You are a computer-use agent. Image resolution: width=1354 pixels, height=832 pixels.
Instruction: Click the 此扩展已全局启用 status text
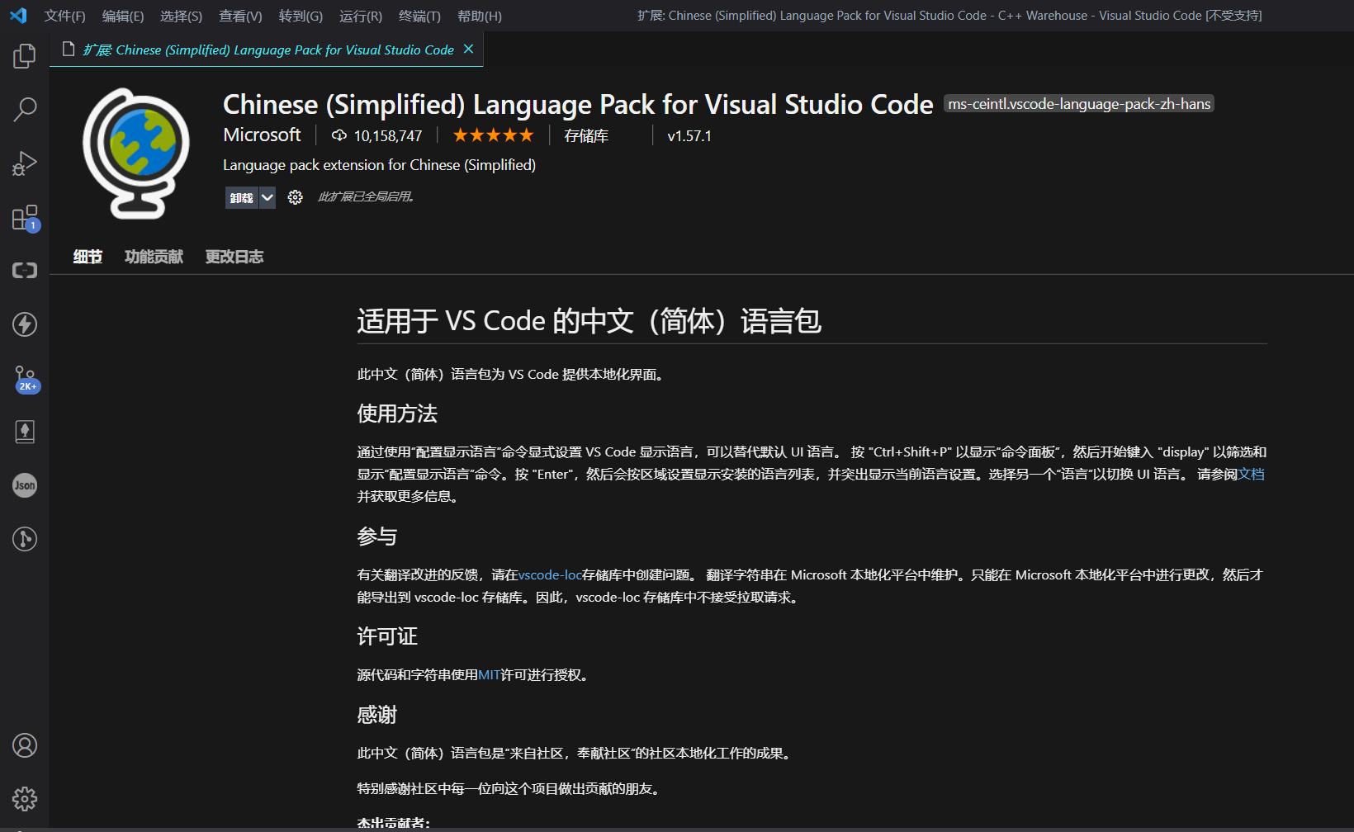coord(367,196)
